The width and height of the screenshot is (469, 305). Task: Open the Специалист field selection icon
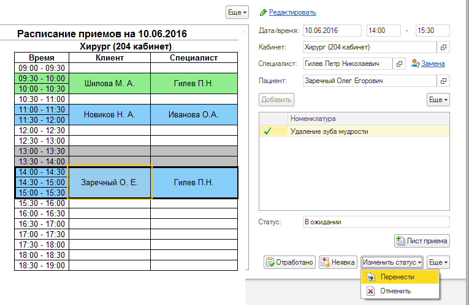tap(399, 64)
